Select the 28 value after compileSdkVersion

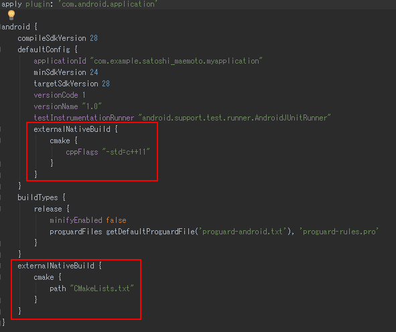(x=94, y=38)
